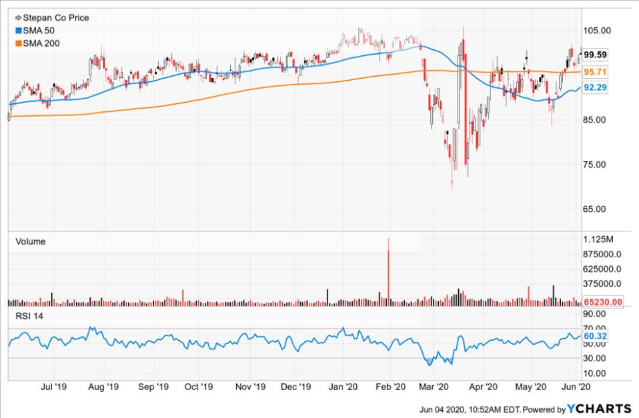Click the Dec '19 date axis label
Viewport: 639px width, 418px height.
click(296, 387)
